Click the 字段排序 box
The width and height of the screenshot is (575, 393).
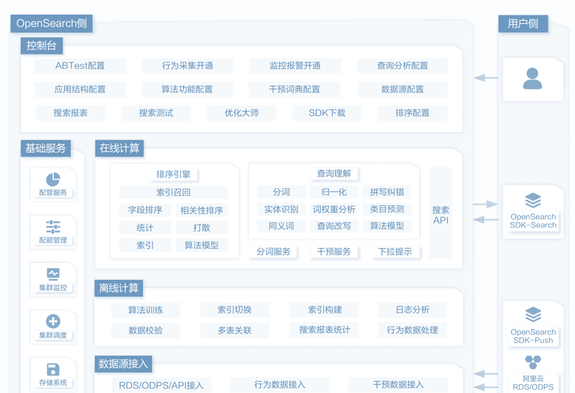[145, 210]
